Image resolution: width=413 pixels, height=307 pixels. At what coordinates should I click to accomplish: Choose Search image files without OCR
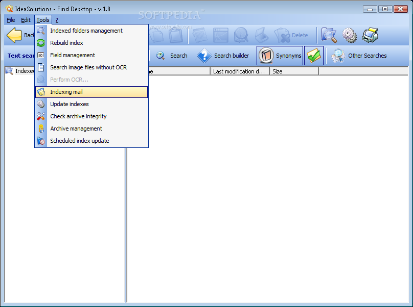(91, 67)
